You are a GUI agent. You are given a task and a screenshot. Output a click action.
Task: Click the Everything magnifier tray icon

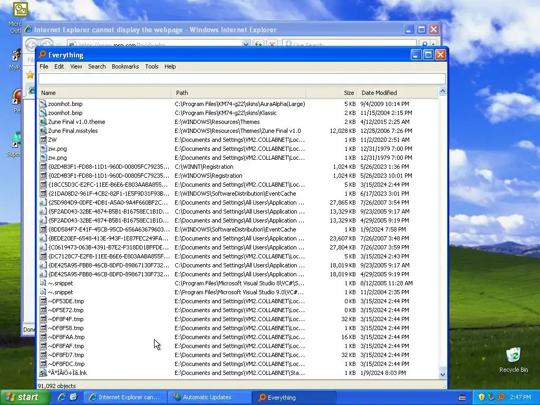click(x=502, y=397)
